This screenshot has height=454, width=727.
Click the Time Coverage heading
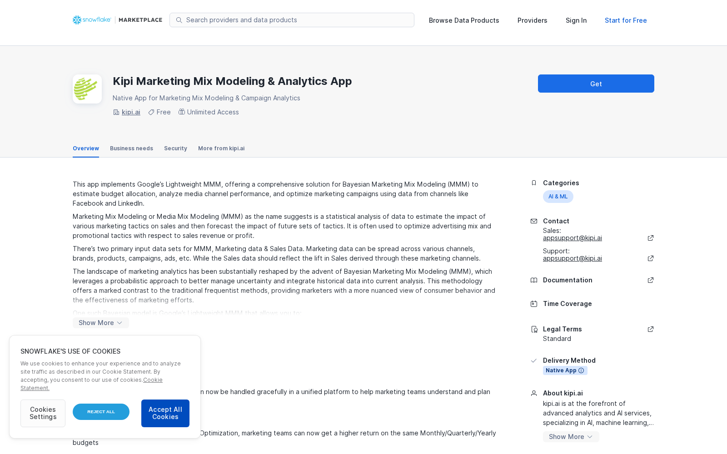(x=568, y=304)
